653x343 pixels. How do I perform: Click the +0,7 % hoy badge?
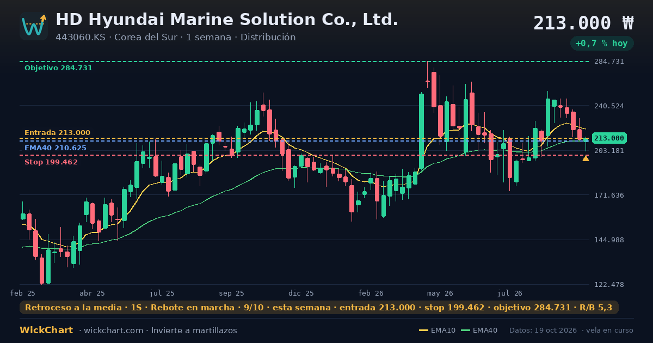(602, 44)
